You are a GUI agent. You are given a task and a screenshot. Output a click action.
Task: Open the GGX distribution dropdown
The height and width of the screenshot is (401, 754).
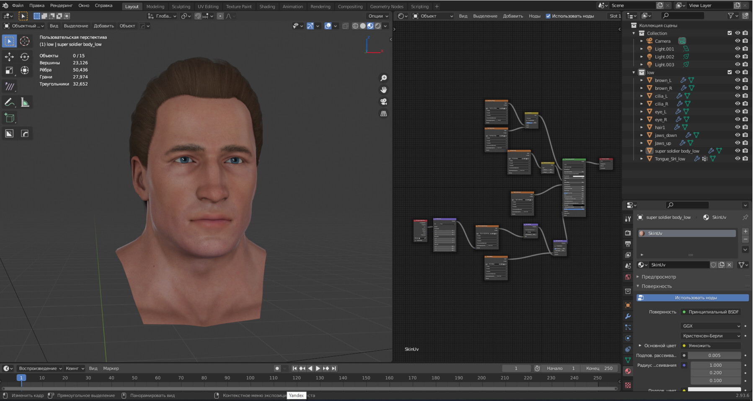coord(711,326)
